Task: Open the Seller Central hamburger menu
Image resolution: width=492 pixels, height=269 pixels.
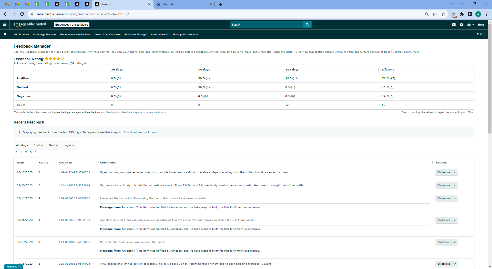Action: (x=5, y=25)
